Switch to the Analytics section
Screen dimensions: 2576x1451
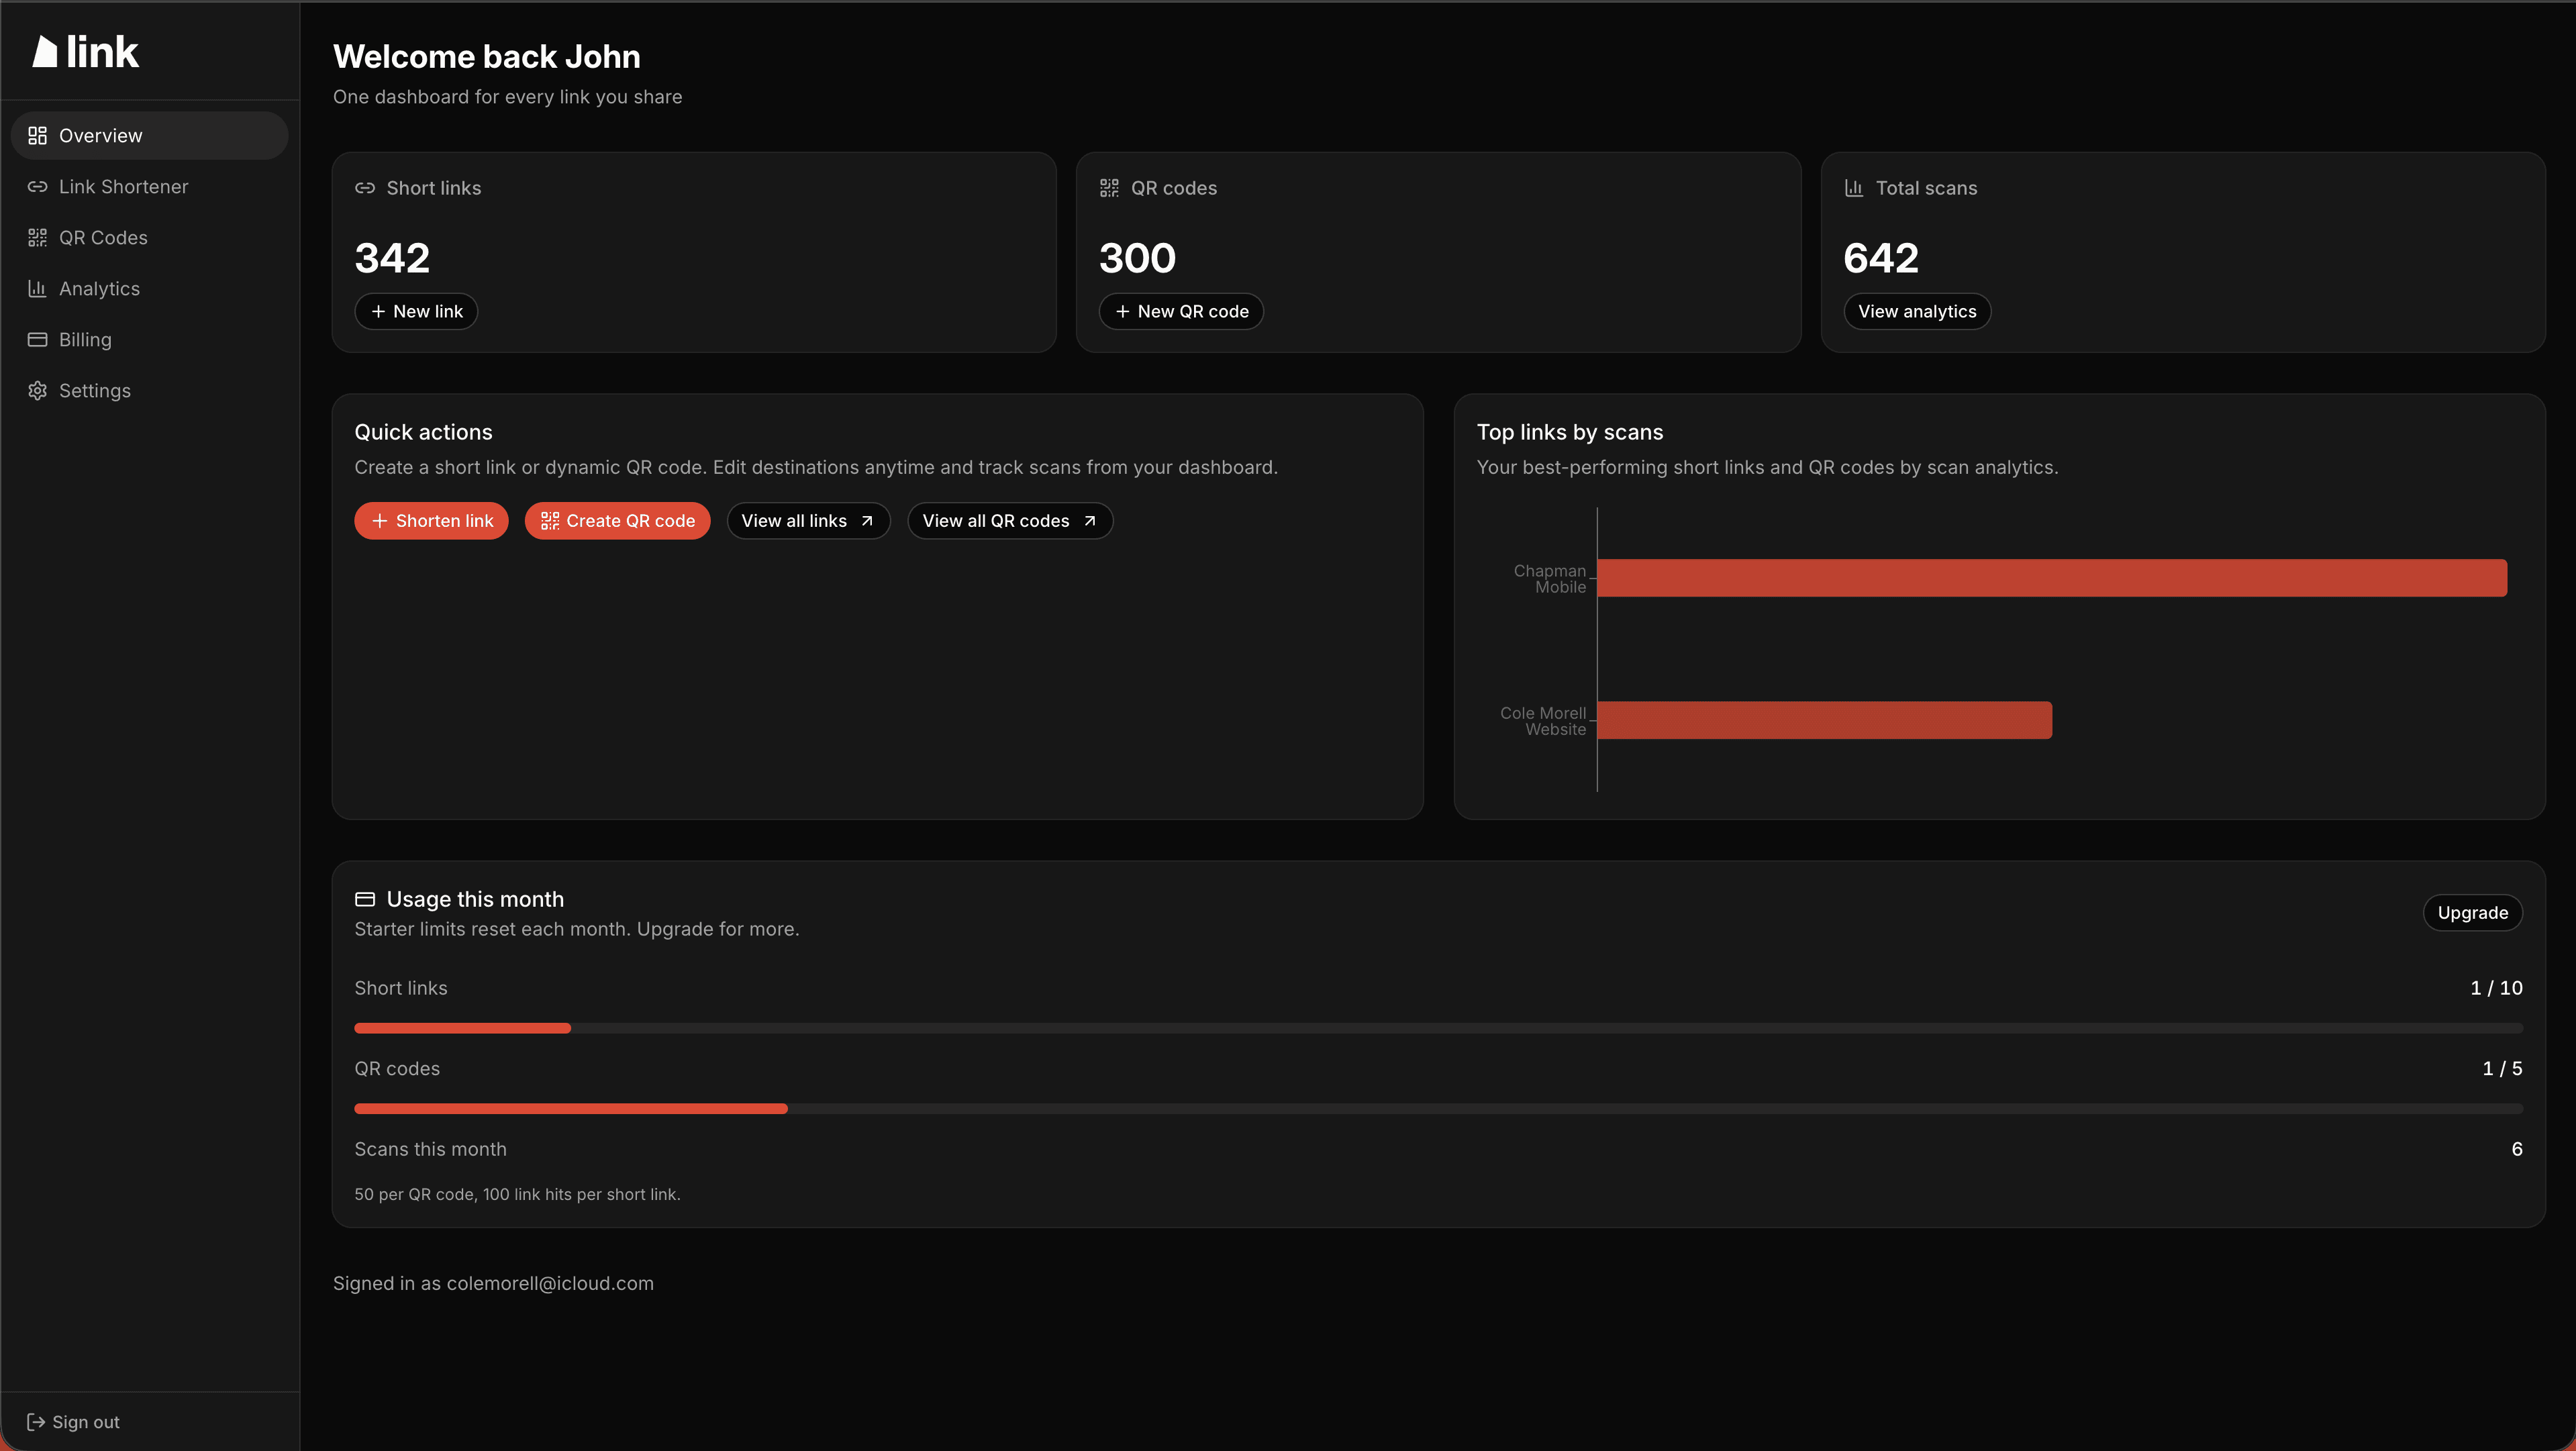(99, 288)
